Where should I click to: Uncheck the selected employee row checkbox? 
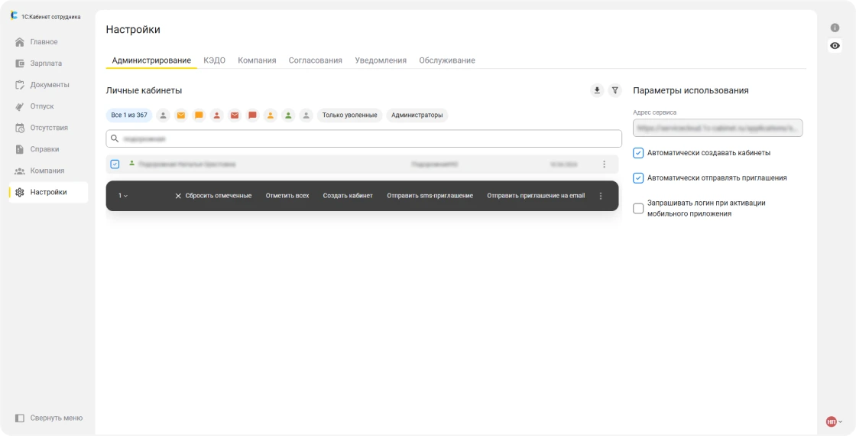[115, 164]
